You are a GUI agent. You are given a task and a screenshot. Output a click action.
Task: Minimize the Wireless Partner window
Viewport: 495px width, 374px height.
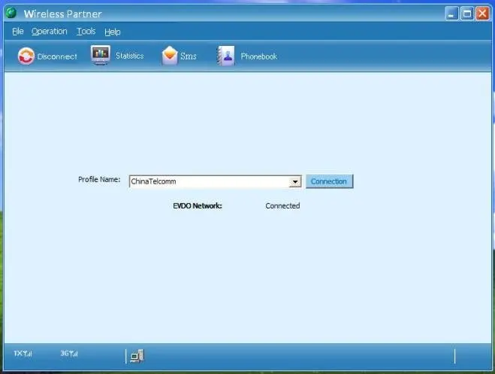[x=451, y=14]
